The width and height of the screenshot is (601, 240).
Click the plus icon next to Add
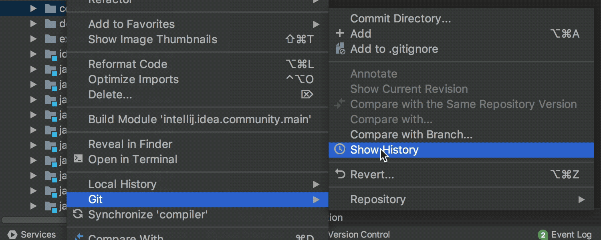(x=340, y=34)
